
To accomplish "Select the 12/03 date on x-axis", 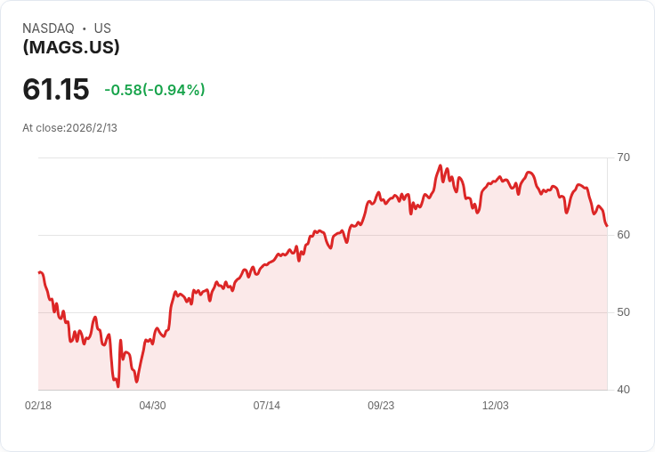I will point(496,406).
